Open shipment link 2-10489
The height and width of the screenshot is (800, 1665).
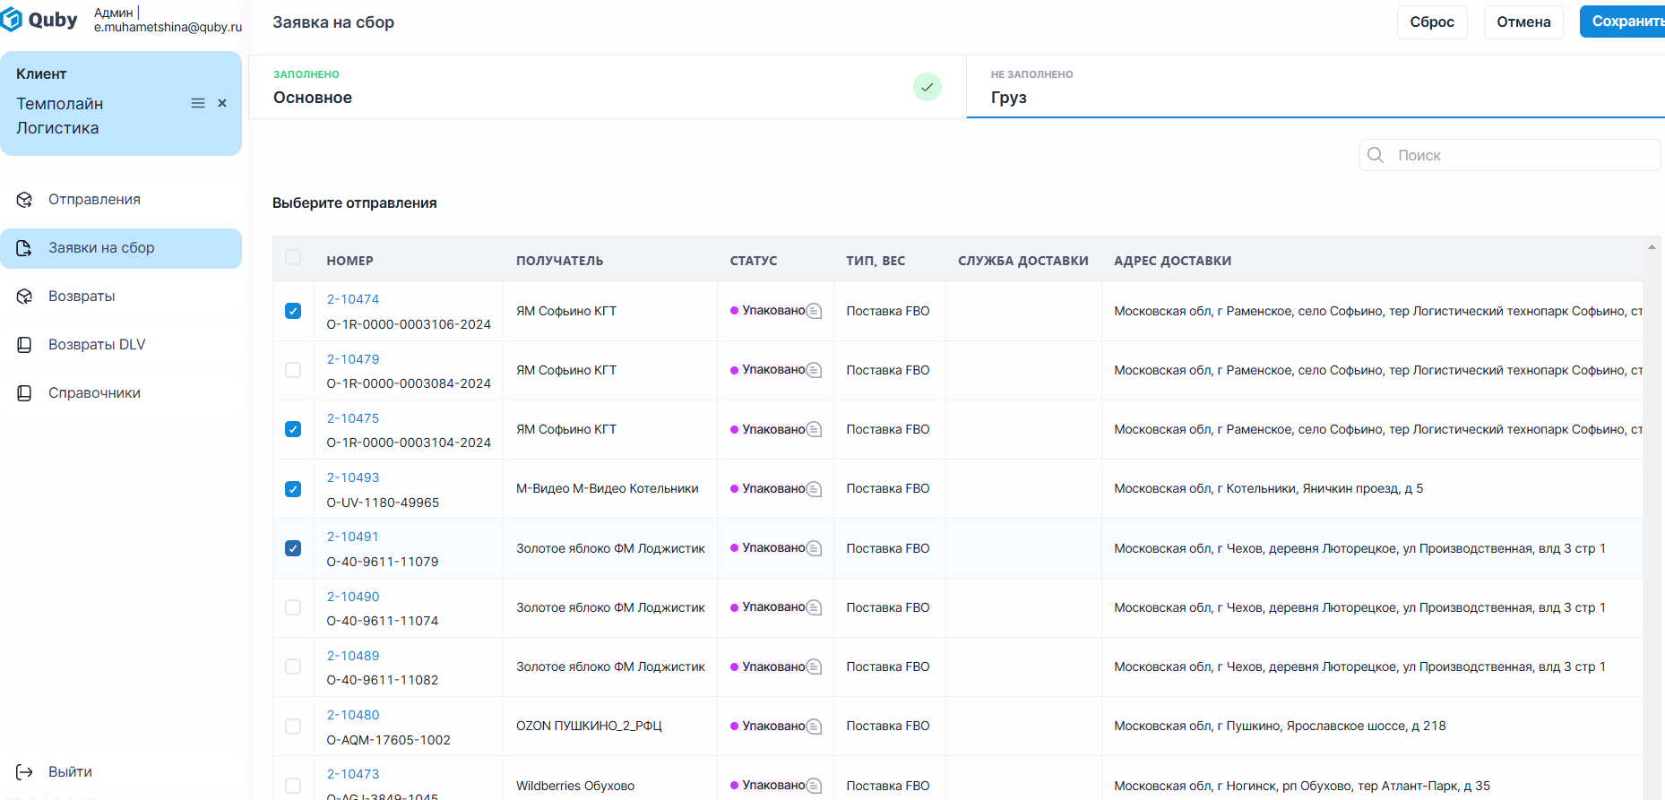tap(353, 656)
